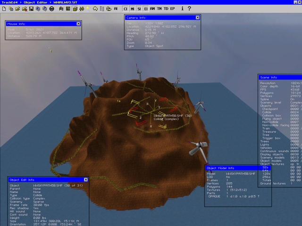The width and height of the screenshot is (302, 226).
Task: Close the Object Edit Info panel
Action: click(x=86, y=180)
